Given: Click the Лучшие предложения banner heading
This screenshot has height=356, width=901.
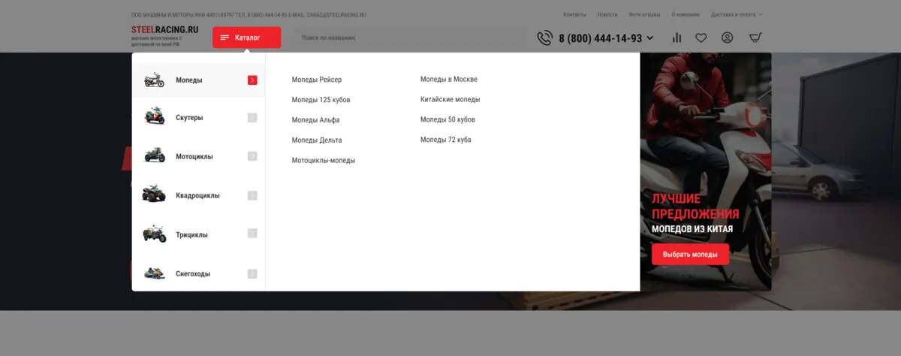Looking at the screenshot, I should pyautogui.click(x=695, y=206).
